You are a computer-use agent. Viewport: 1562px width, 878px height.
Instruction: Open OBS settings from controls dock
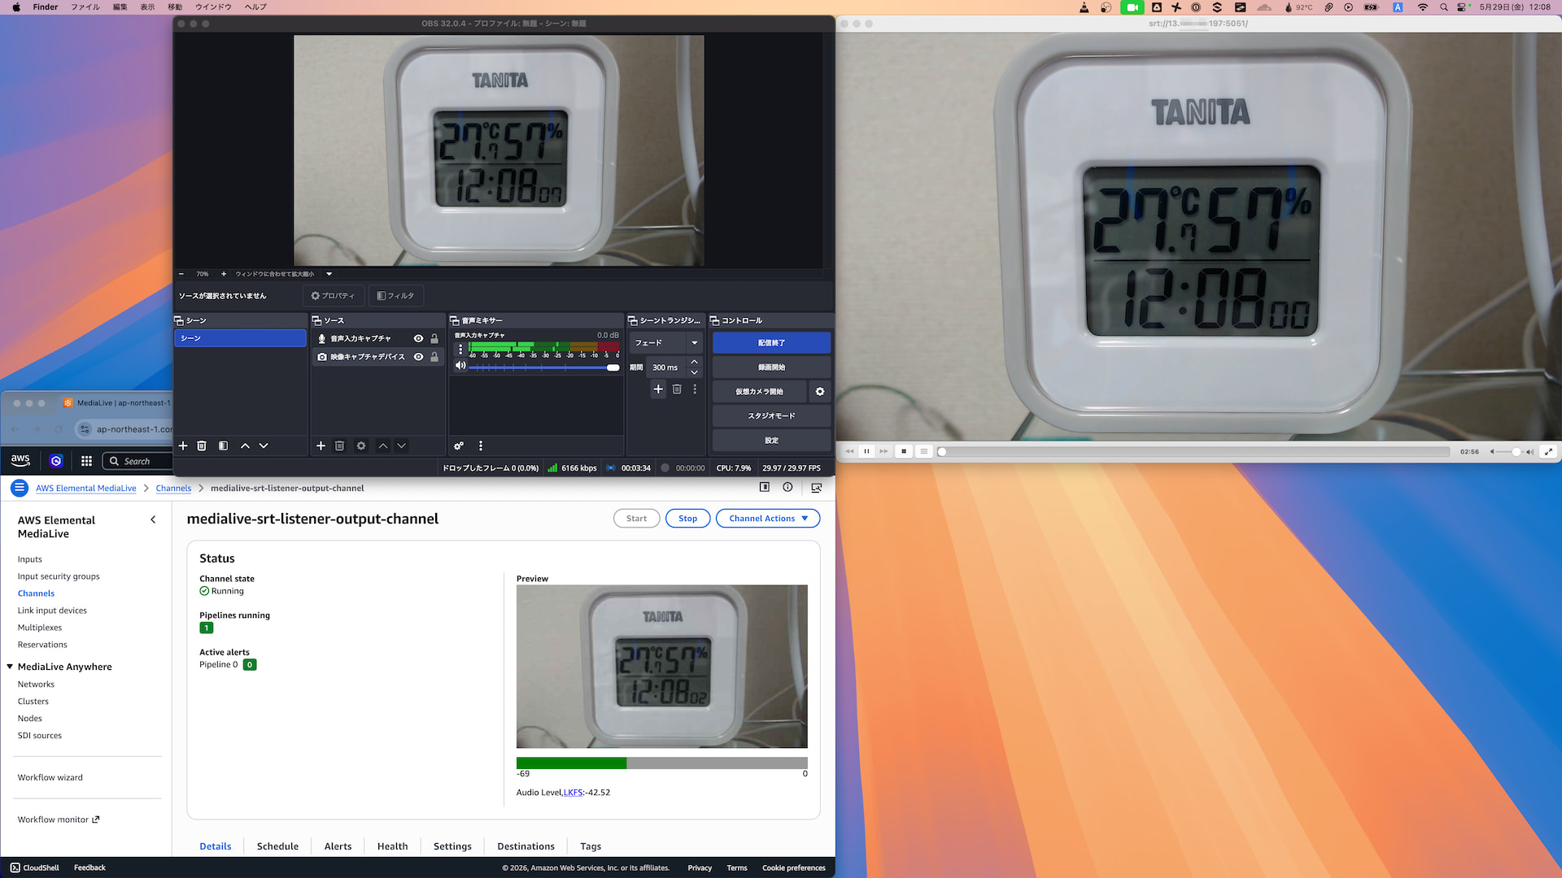771,441
